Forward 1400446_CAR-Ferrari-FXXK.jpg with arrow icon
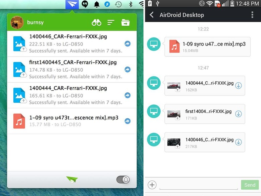This screenshot has width=261, height=196. (x=127, y=44)
